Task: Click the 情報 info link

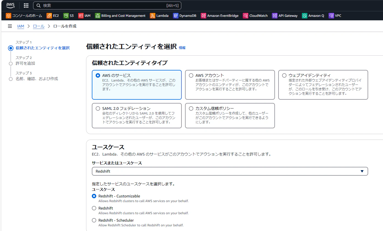Action: (182, 48)
